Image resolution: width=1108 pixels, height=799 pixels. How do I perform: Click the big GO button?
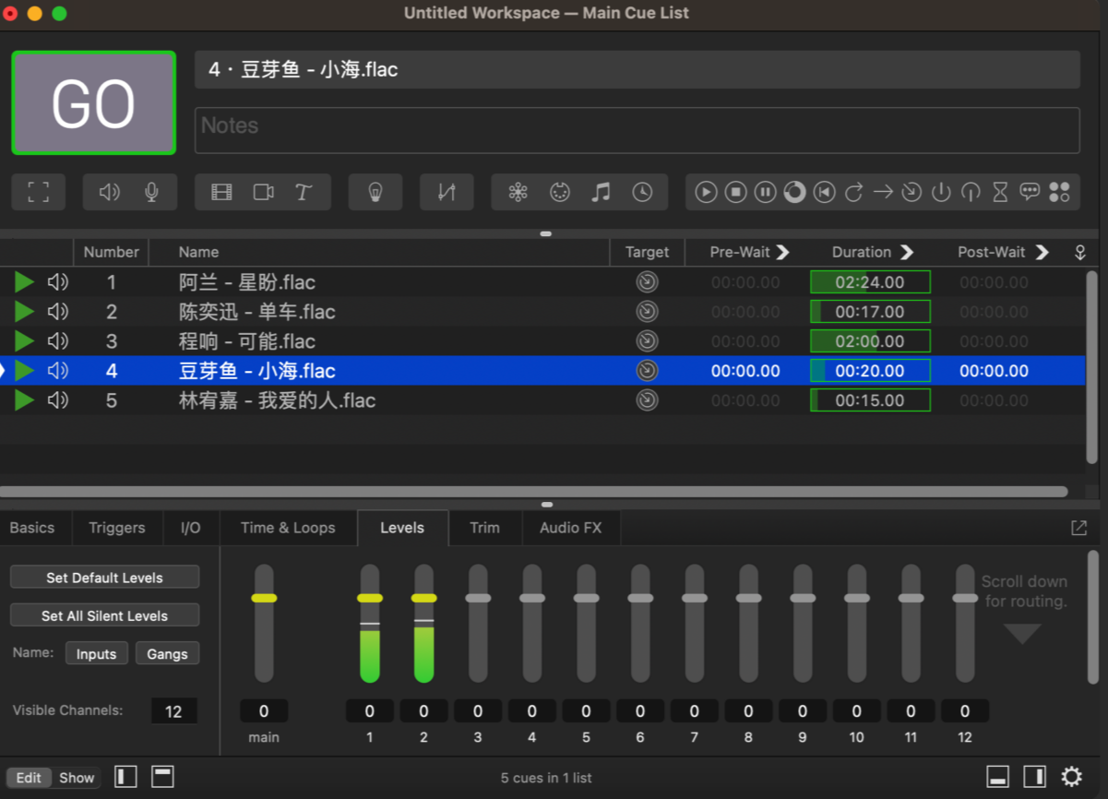93,102
